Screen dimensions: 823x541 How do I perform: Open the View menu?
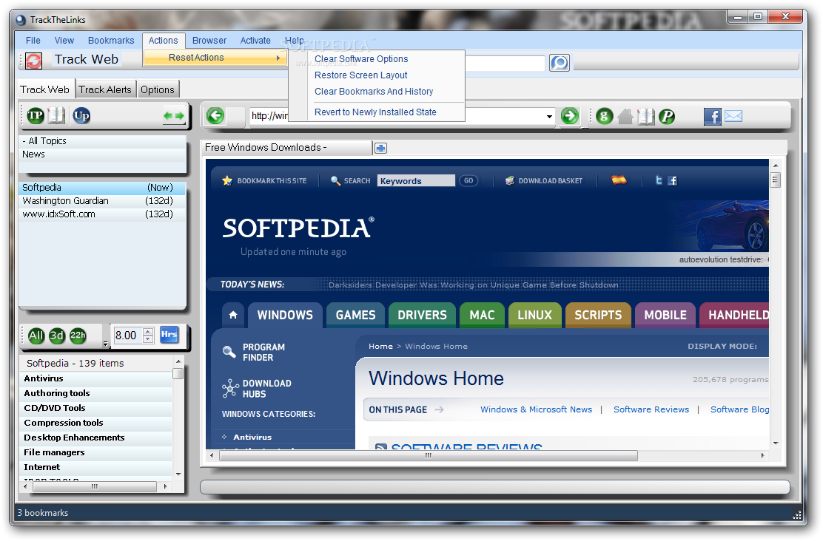(x=64, y=41)
